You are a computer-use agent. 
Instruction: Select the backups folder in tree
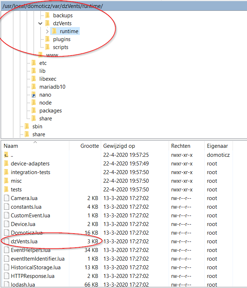(x=63, y=15)
